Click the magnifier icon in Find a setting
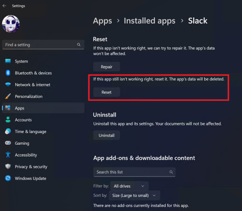242x211 pixels. (79, 45)
